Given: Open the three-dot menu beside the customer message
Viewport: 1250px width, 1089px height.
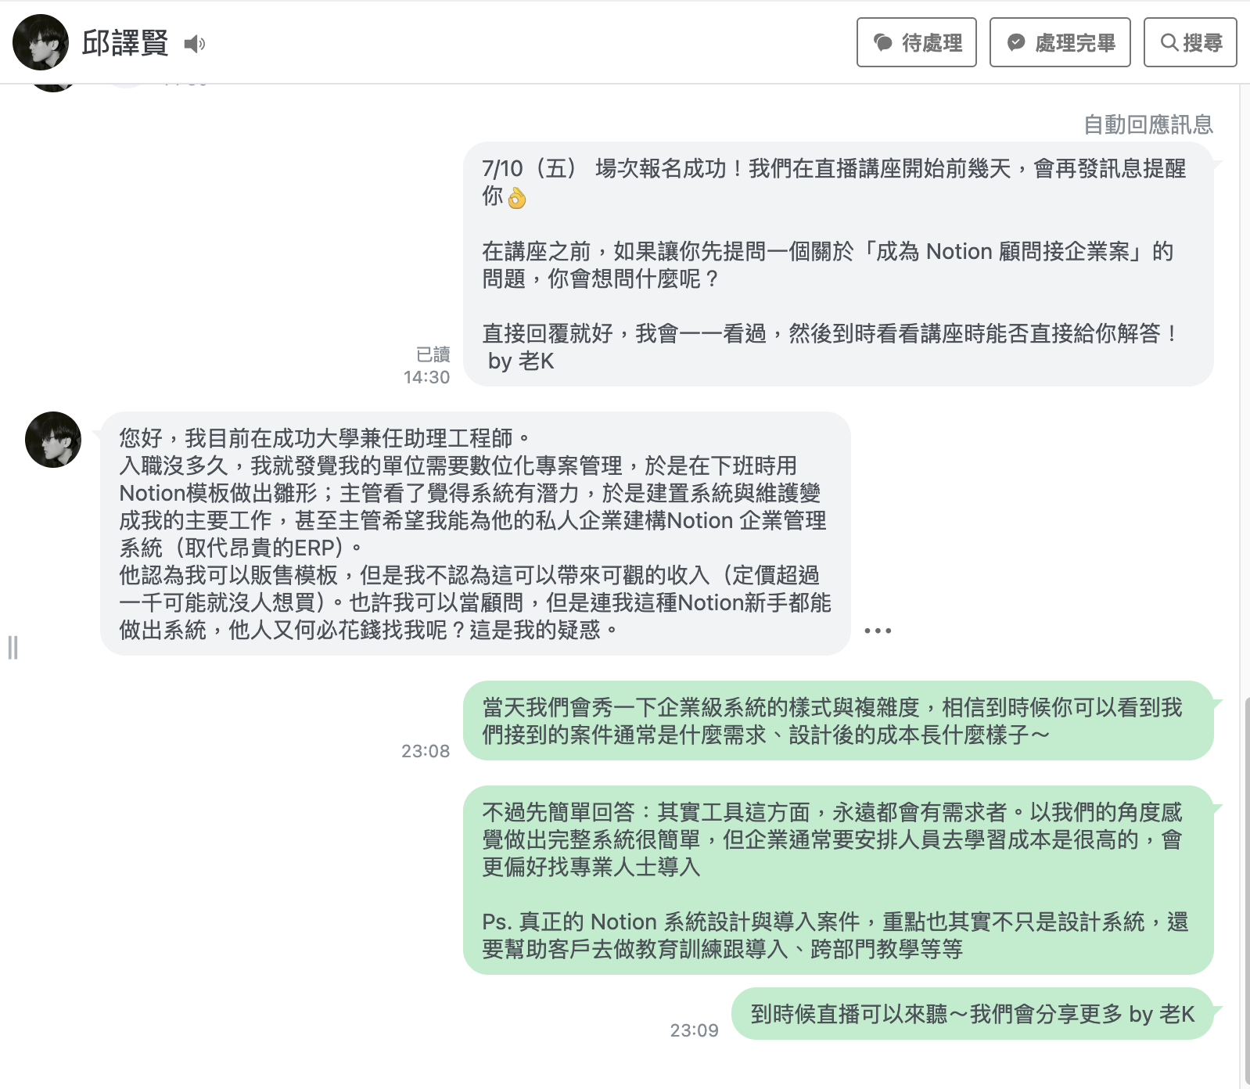Looking at the screenshot, I should 878,631.
